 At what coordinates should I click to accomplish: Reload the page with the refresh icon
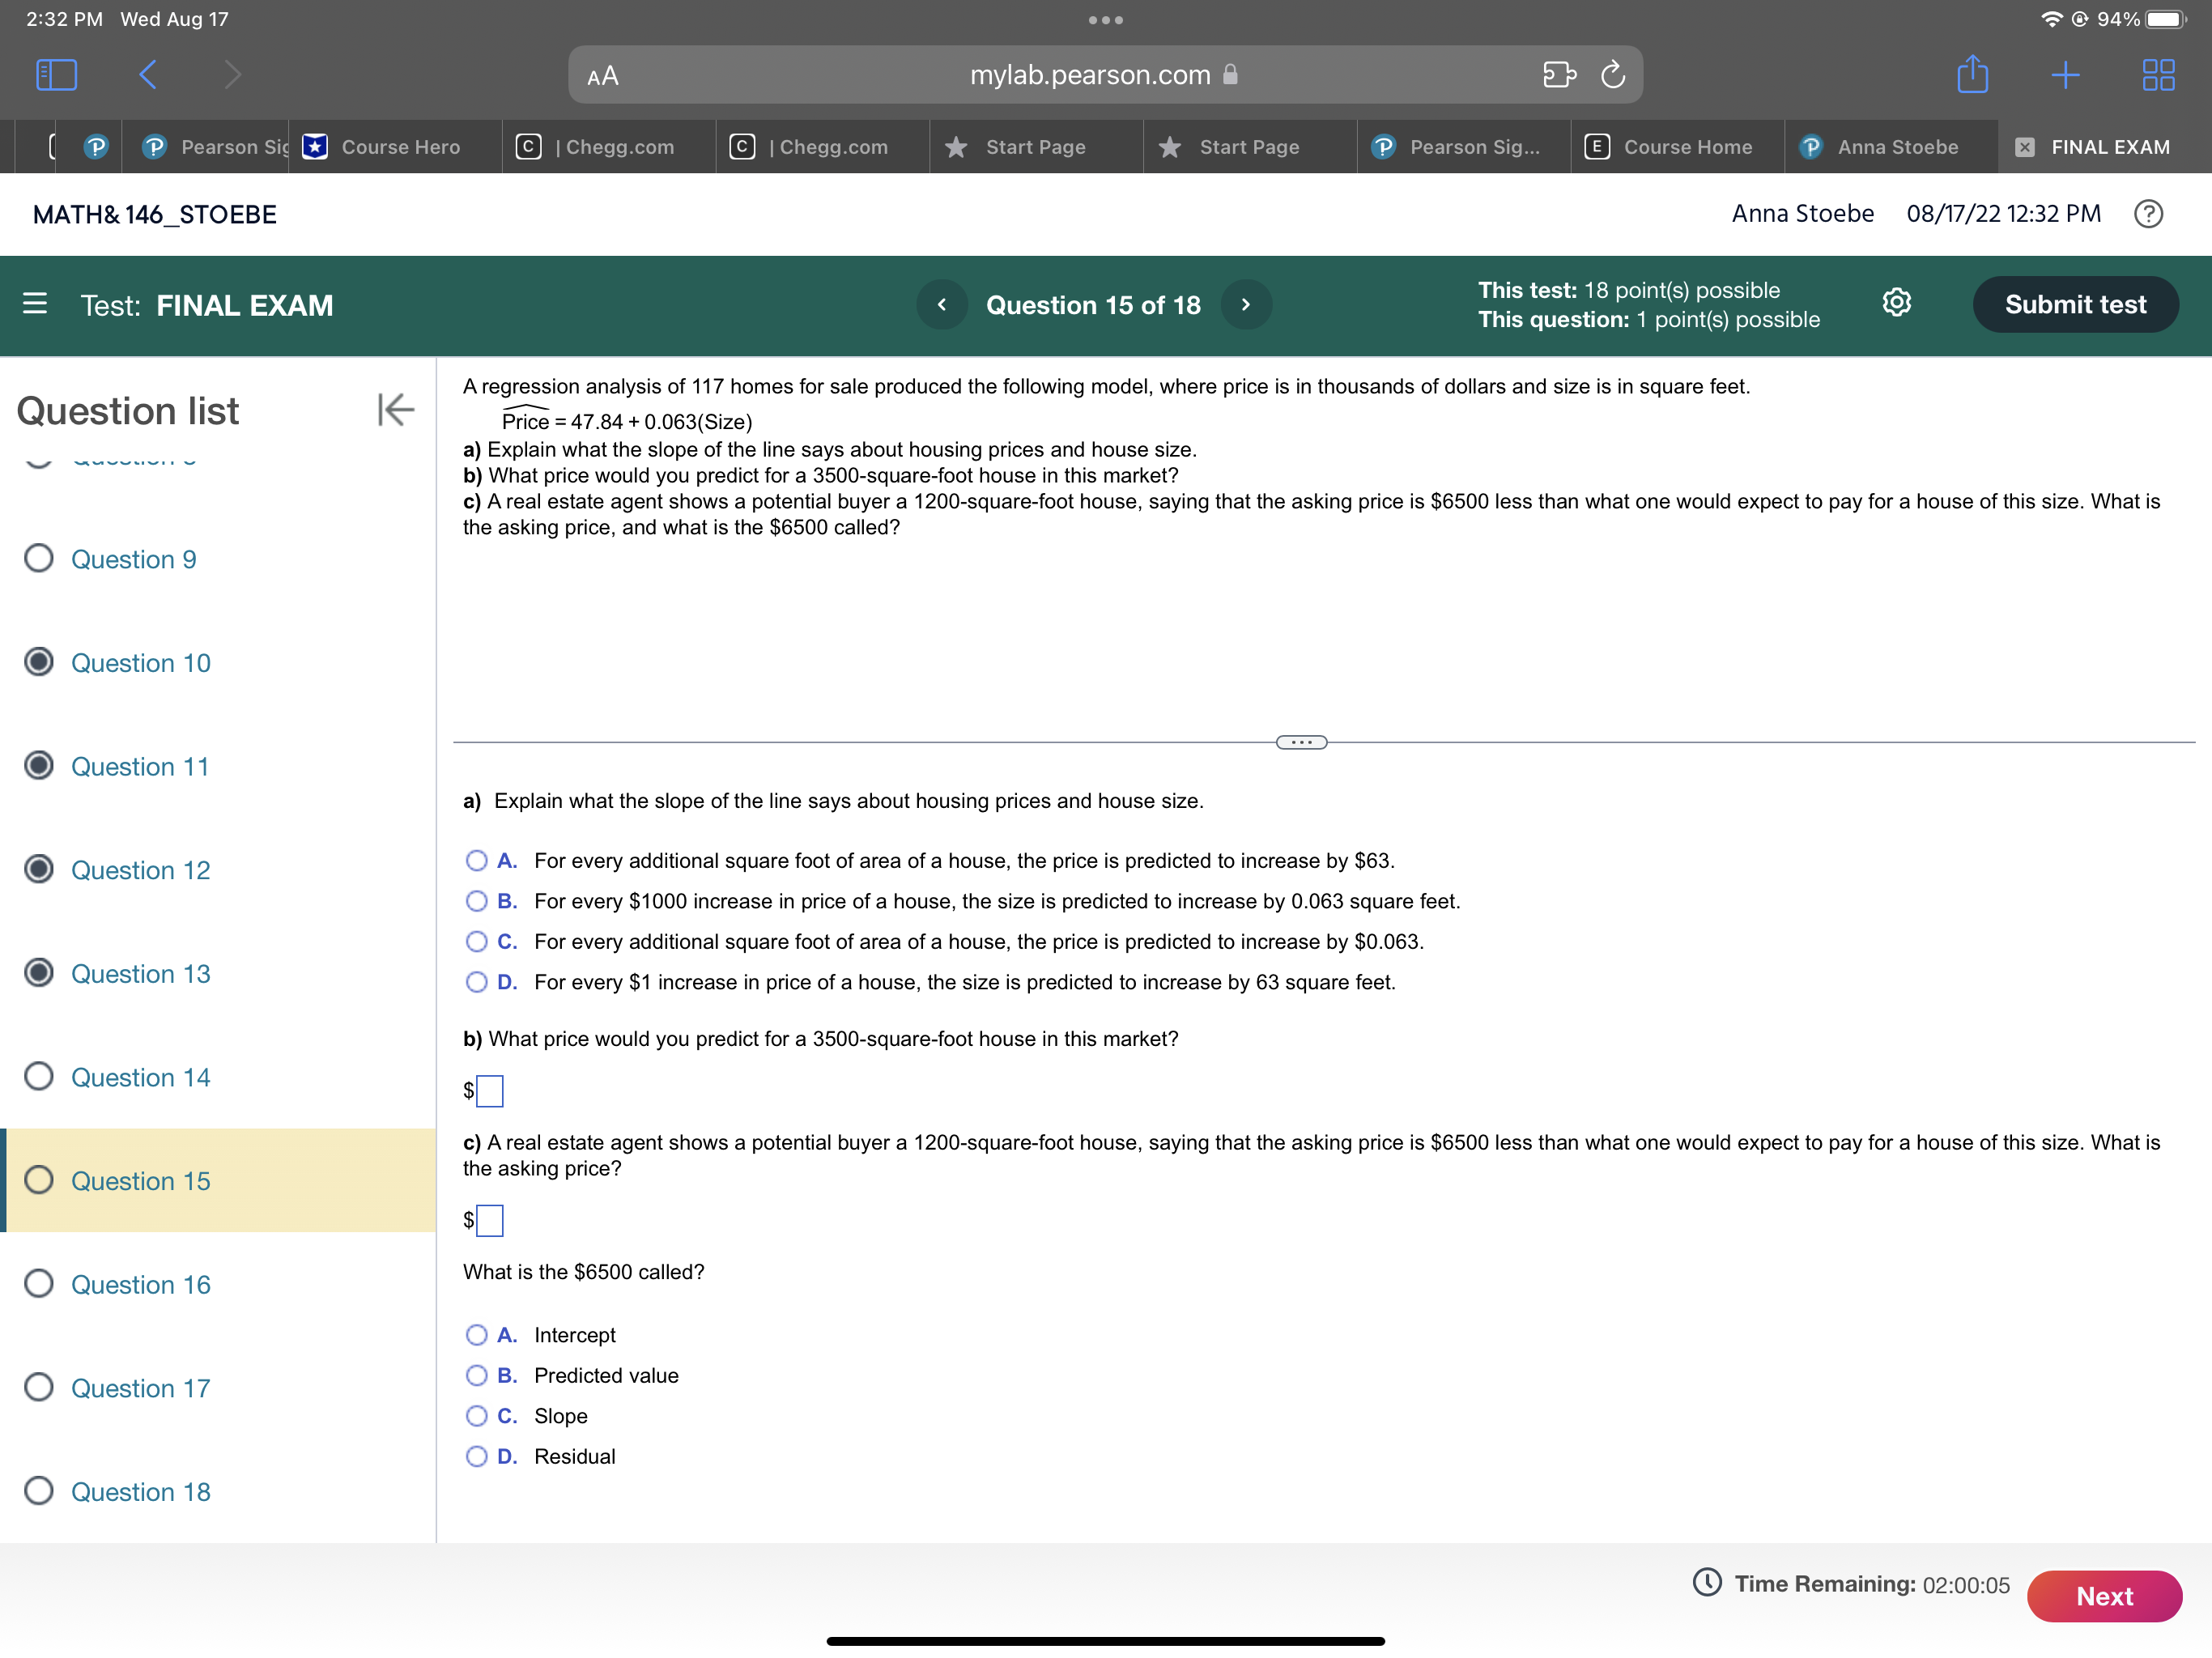[x=1614, y=74]
